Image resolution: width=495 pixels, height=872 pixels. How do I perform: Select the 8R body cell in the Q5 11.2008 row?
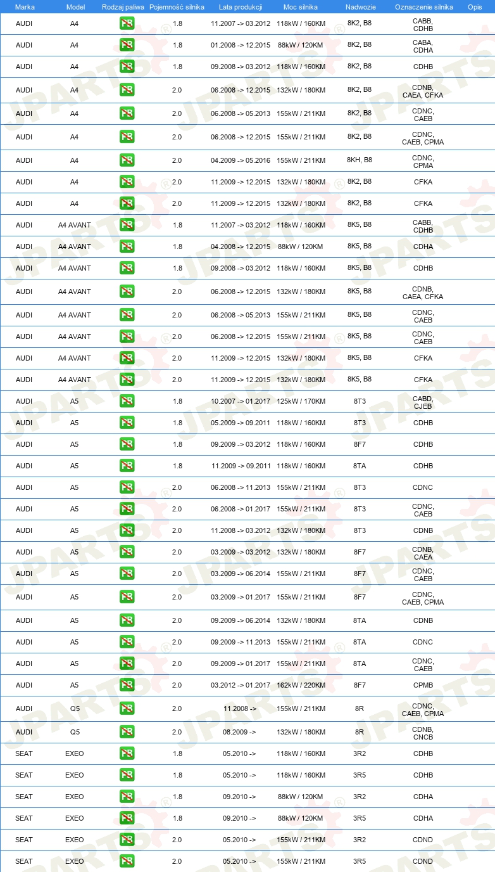360,708
